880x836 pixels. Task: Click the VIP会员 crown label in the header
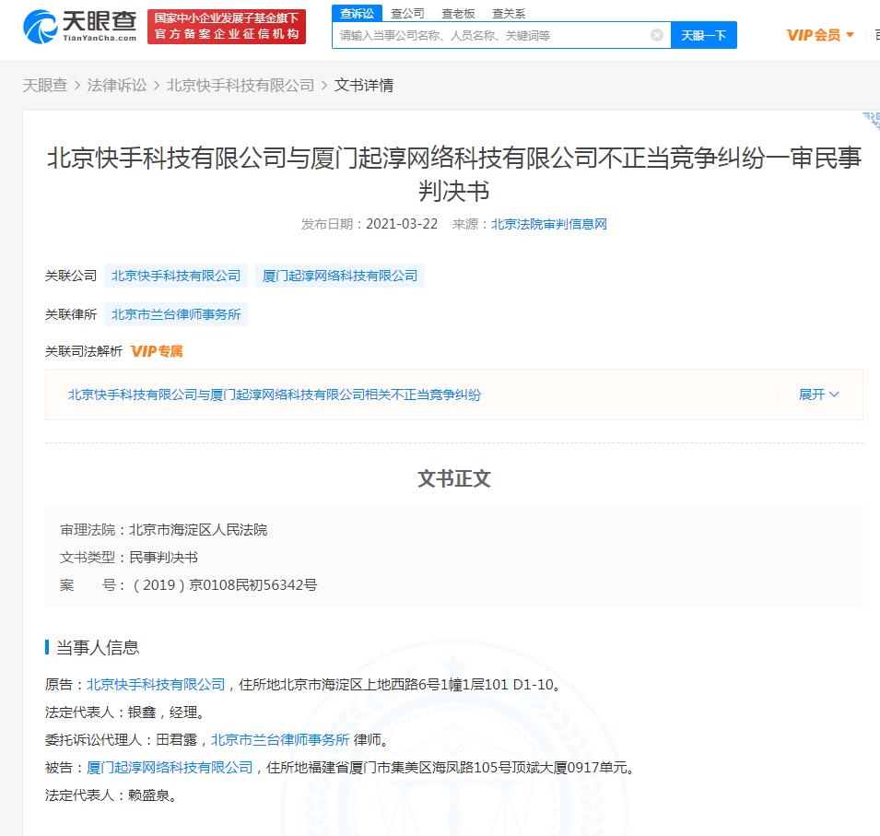[x=814, y=34]
